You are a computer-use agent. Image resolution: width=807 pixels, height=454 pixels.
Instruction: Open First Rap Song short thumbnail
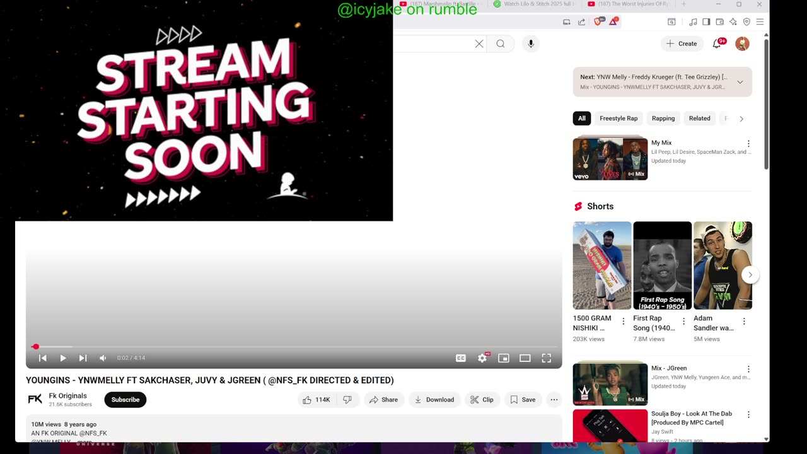662,265
